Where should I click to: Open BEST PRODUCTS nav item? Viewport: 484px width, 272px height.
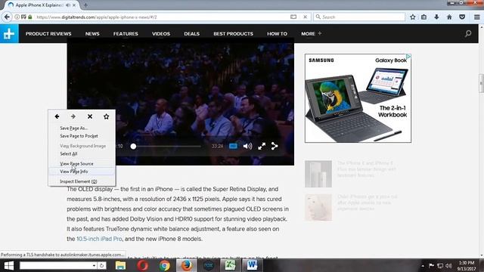tap(234, 33)
